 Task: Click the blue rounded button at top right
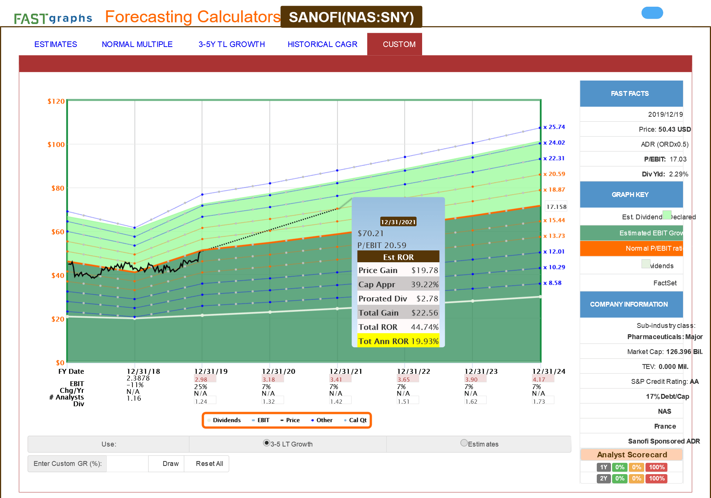click(652, 13)
